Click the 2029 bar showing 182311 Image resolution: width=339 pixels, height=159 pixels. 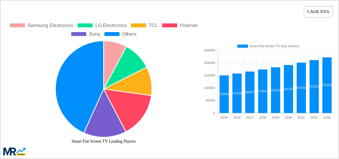coord(275,90)
